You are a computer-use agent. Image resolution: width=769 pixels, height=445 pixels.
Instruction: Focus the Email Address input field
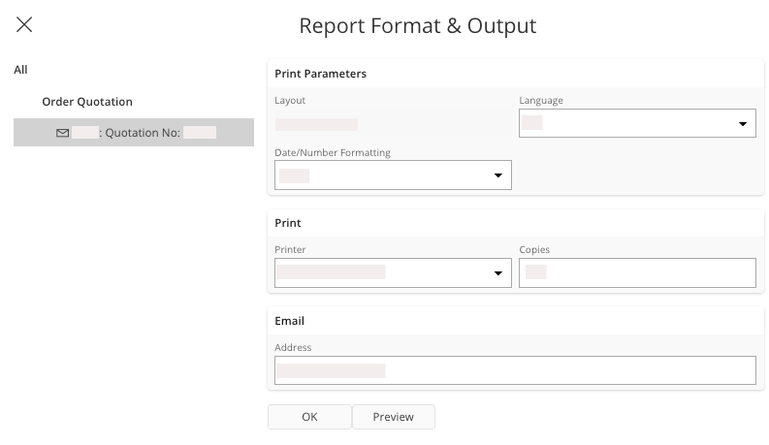coord(515,370)
